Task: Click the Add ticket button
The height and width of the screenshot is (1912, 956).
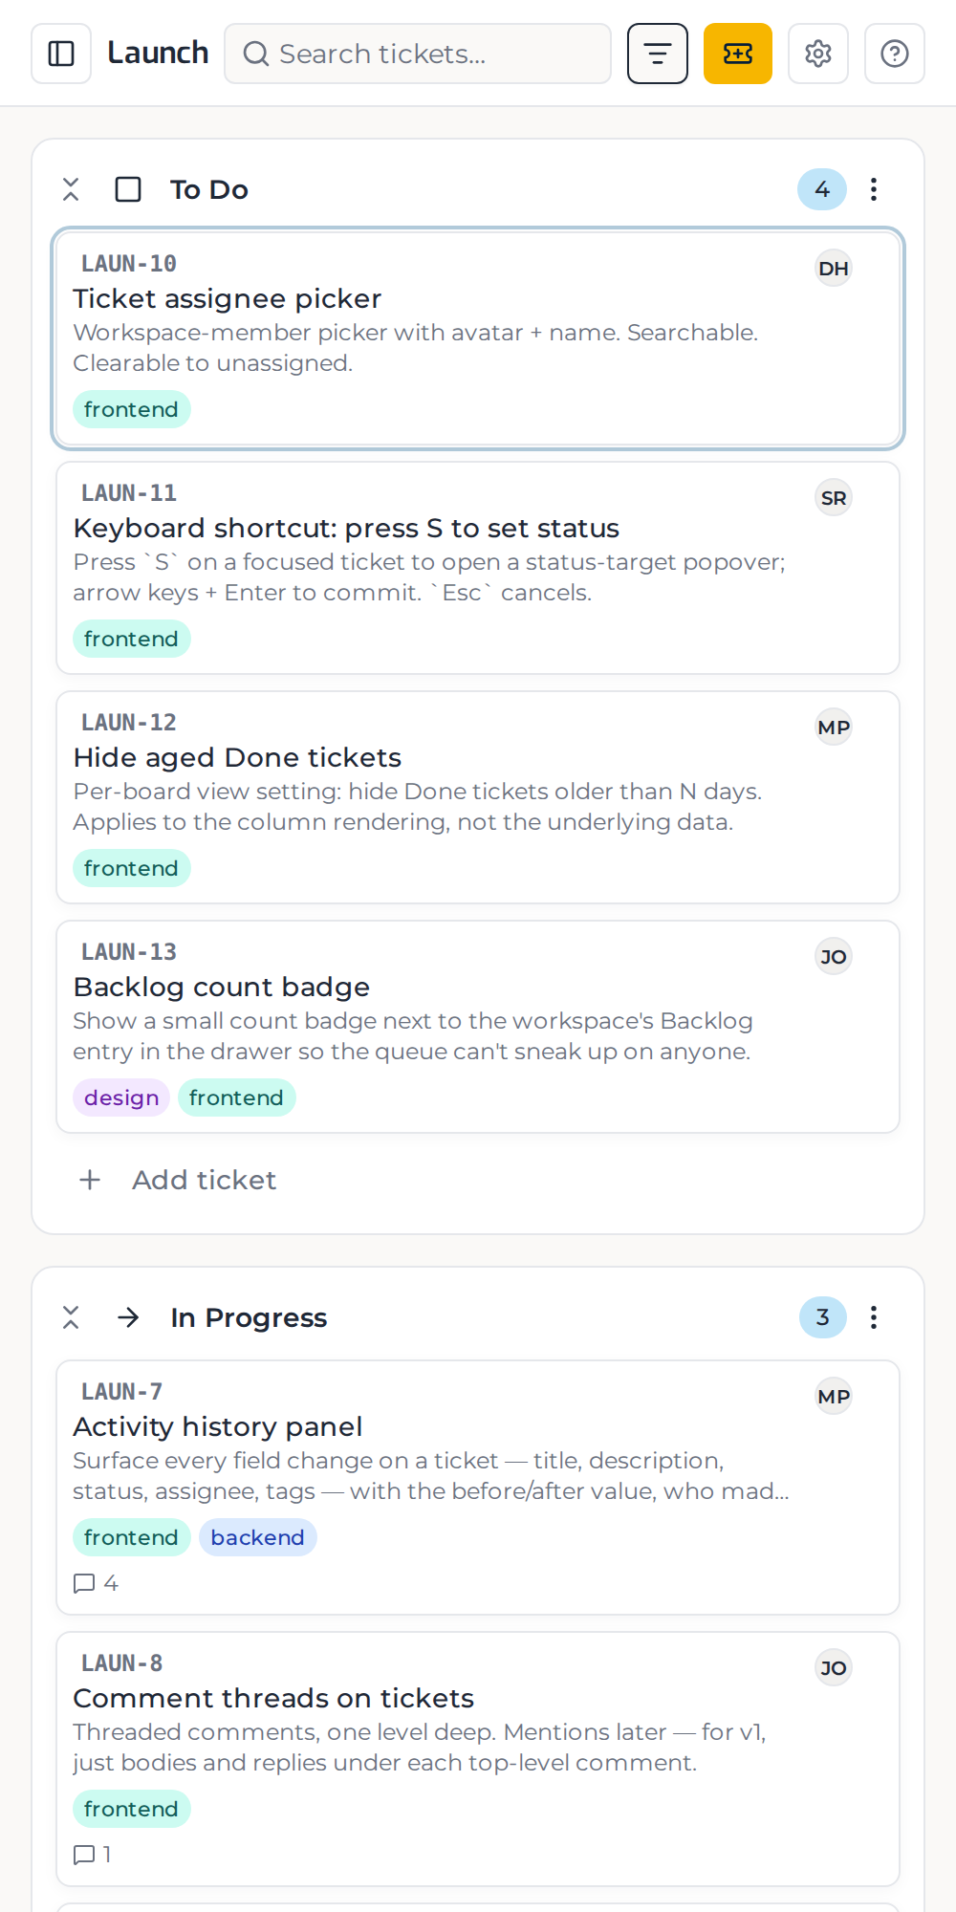Action: pos(178,1180)
